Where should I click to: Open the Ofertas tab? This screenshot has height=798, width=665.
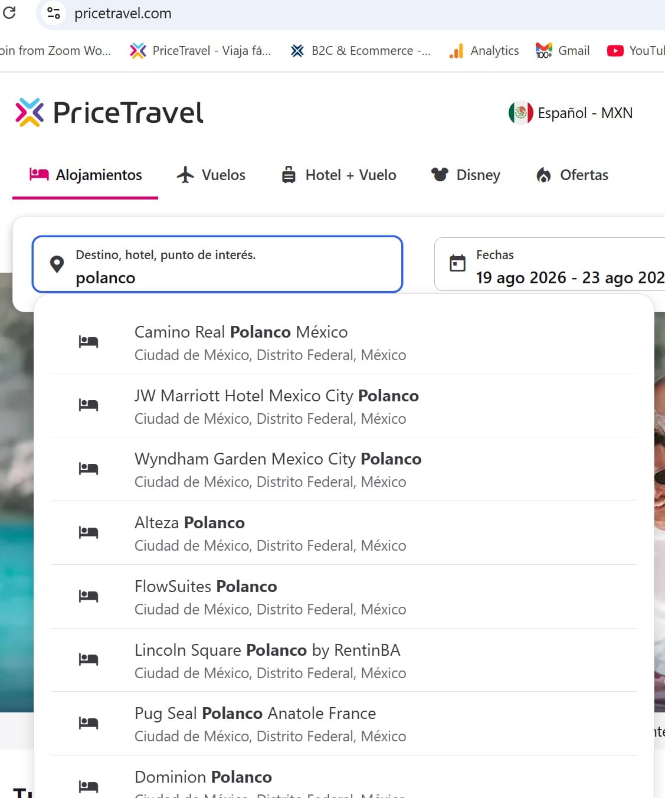coord(572,175)
